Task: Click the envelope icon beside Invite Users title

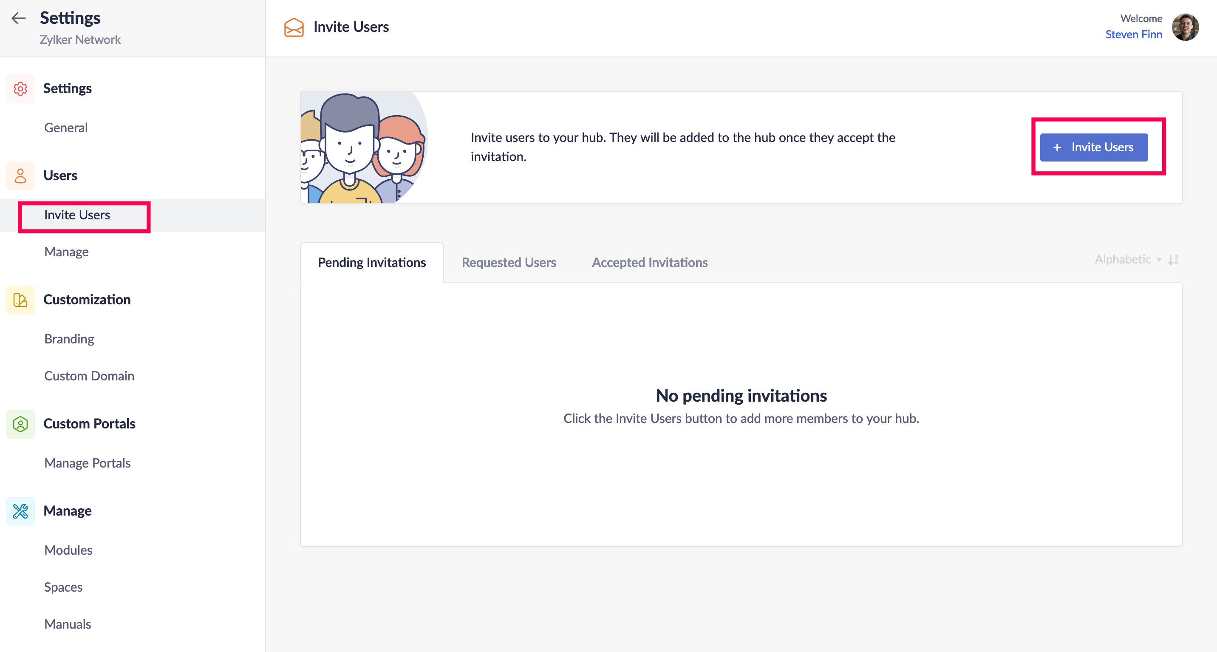Action: [294, 27]
